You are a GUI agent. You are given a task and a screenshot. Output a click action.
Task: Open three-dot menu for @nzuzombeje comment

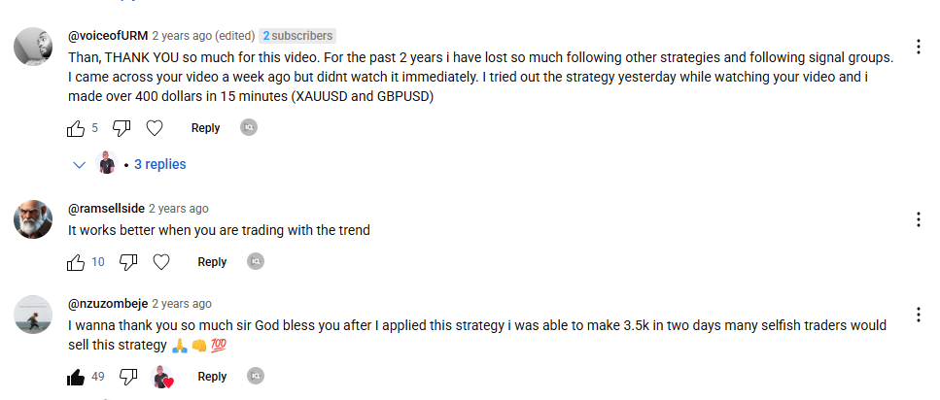[918, 315]
